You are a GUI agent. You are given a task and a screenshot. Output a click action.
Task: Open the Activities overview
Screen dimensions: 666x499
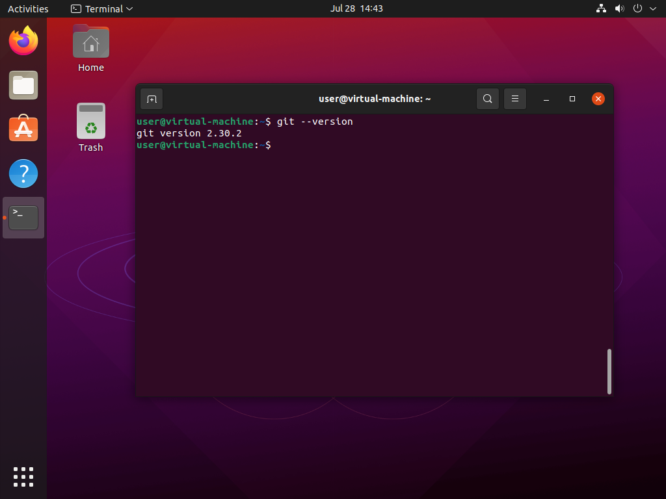(x=28, y=8)
